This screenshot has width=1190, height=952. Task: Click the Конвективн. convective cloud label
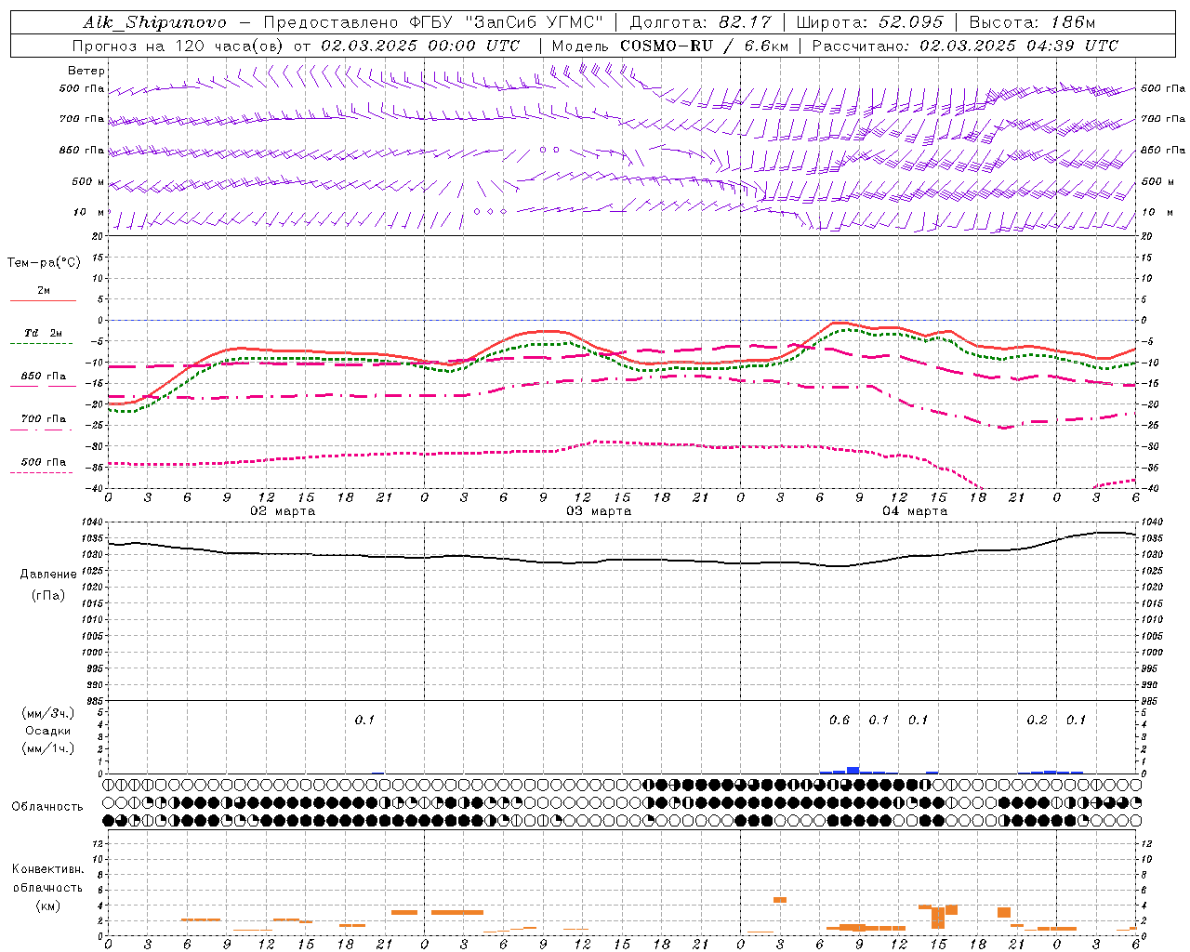[47, 869]
